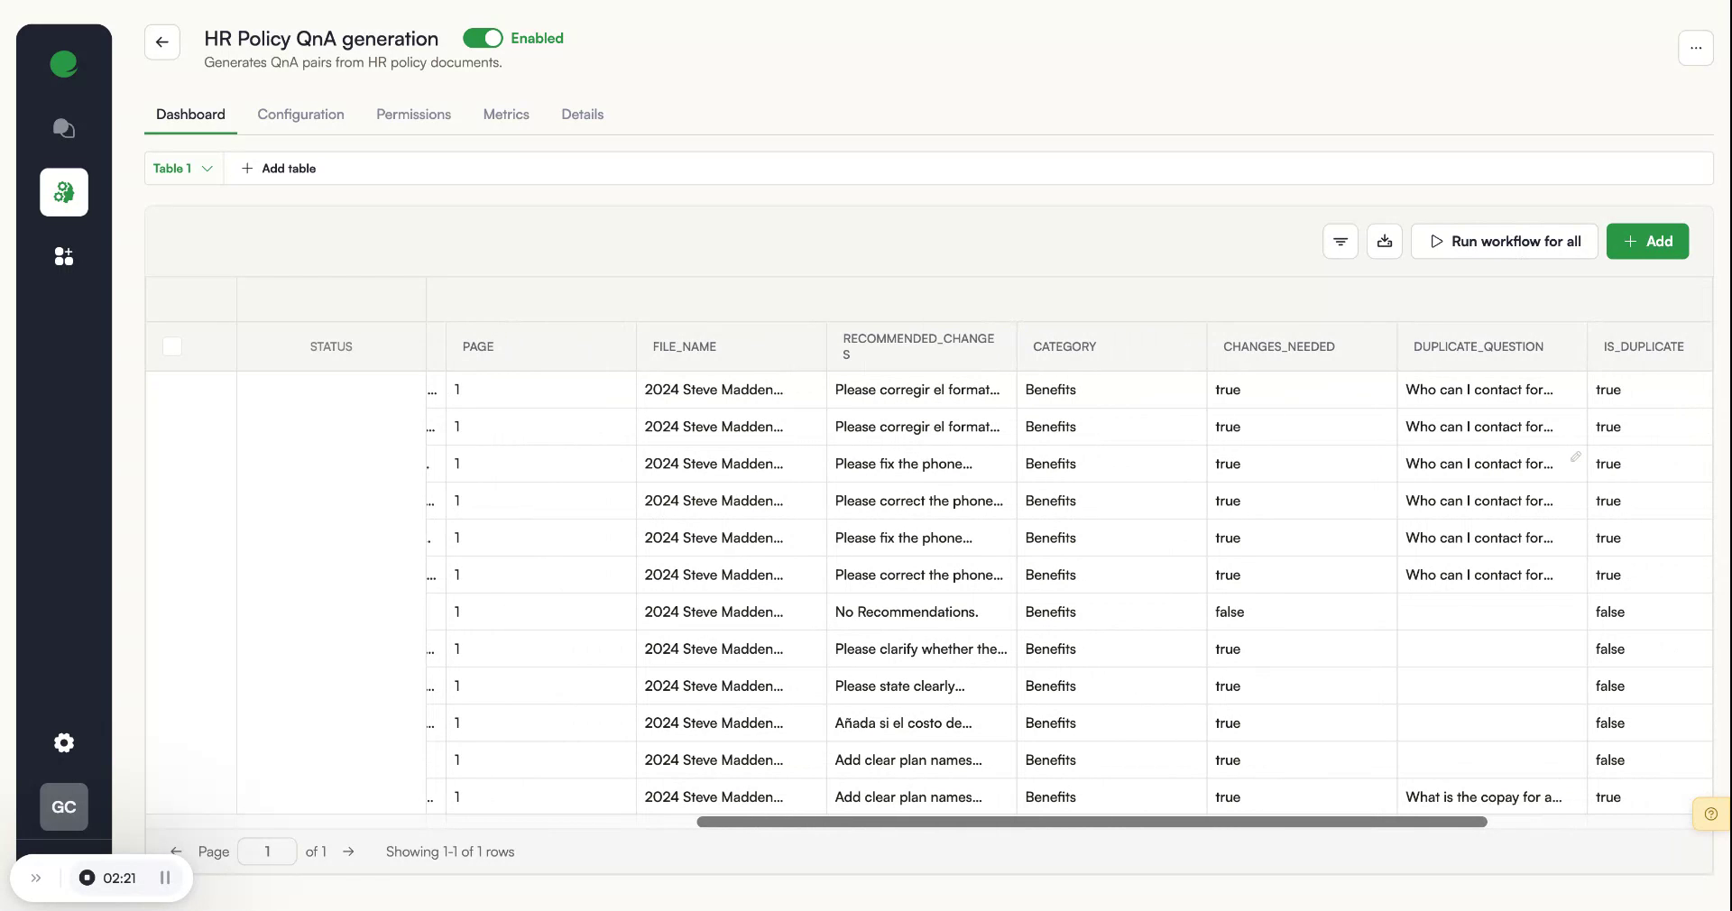Select all rows with the header checkbox
The width and height of the screenshot is (1732, 911).
click(171, 346)
